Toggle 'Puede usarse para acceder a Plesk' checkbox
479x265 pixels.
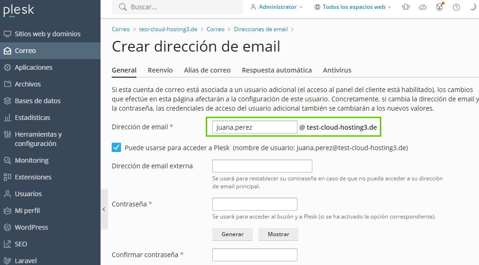click(x=116, y=147)
